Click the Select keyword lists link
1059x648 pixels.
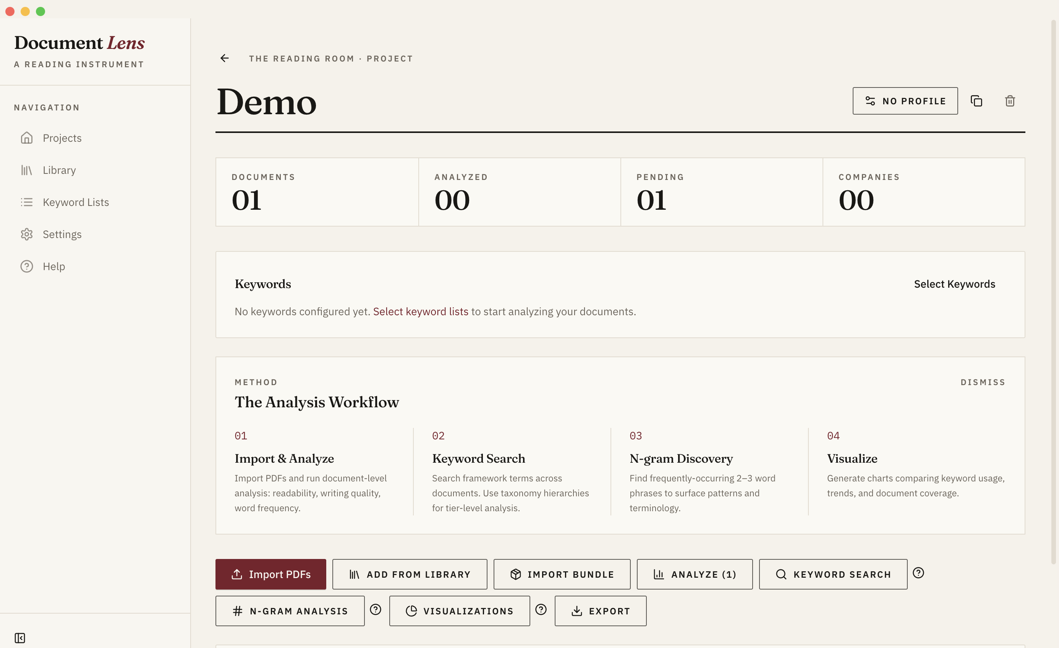click(x=421, y=311)
